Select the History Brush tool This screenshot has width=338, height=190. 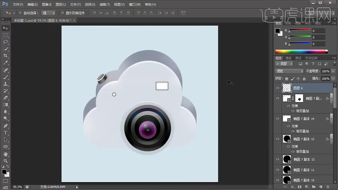(x=5, y=91)
